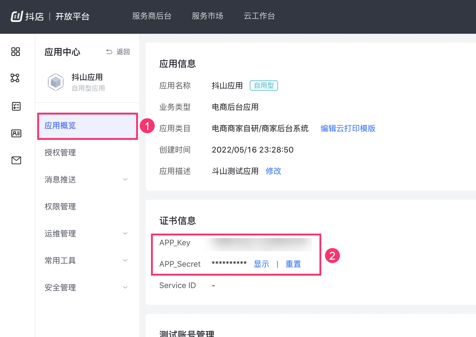The width and height of the screenshot is (476, 337).
Task: Click the creation time 2022/05/16 23:28:50
Action: (253, 150)
